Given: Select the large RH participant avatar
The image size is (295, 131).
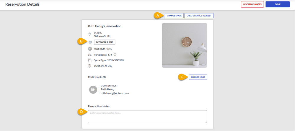Looking at the screenshot, I should 93,90.
